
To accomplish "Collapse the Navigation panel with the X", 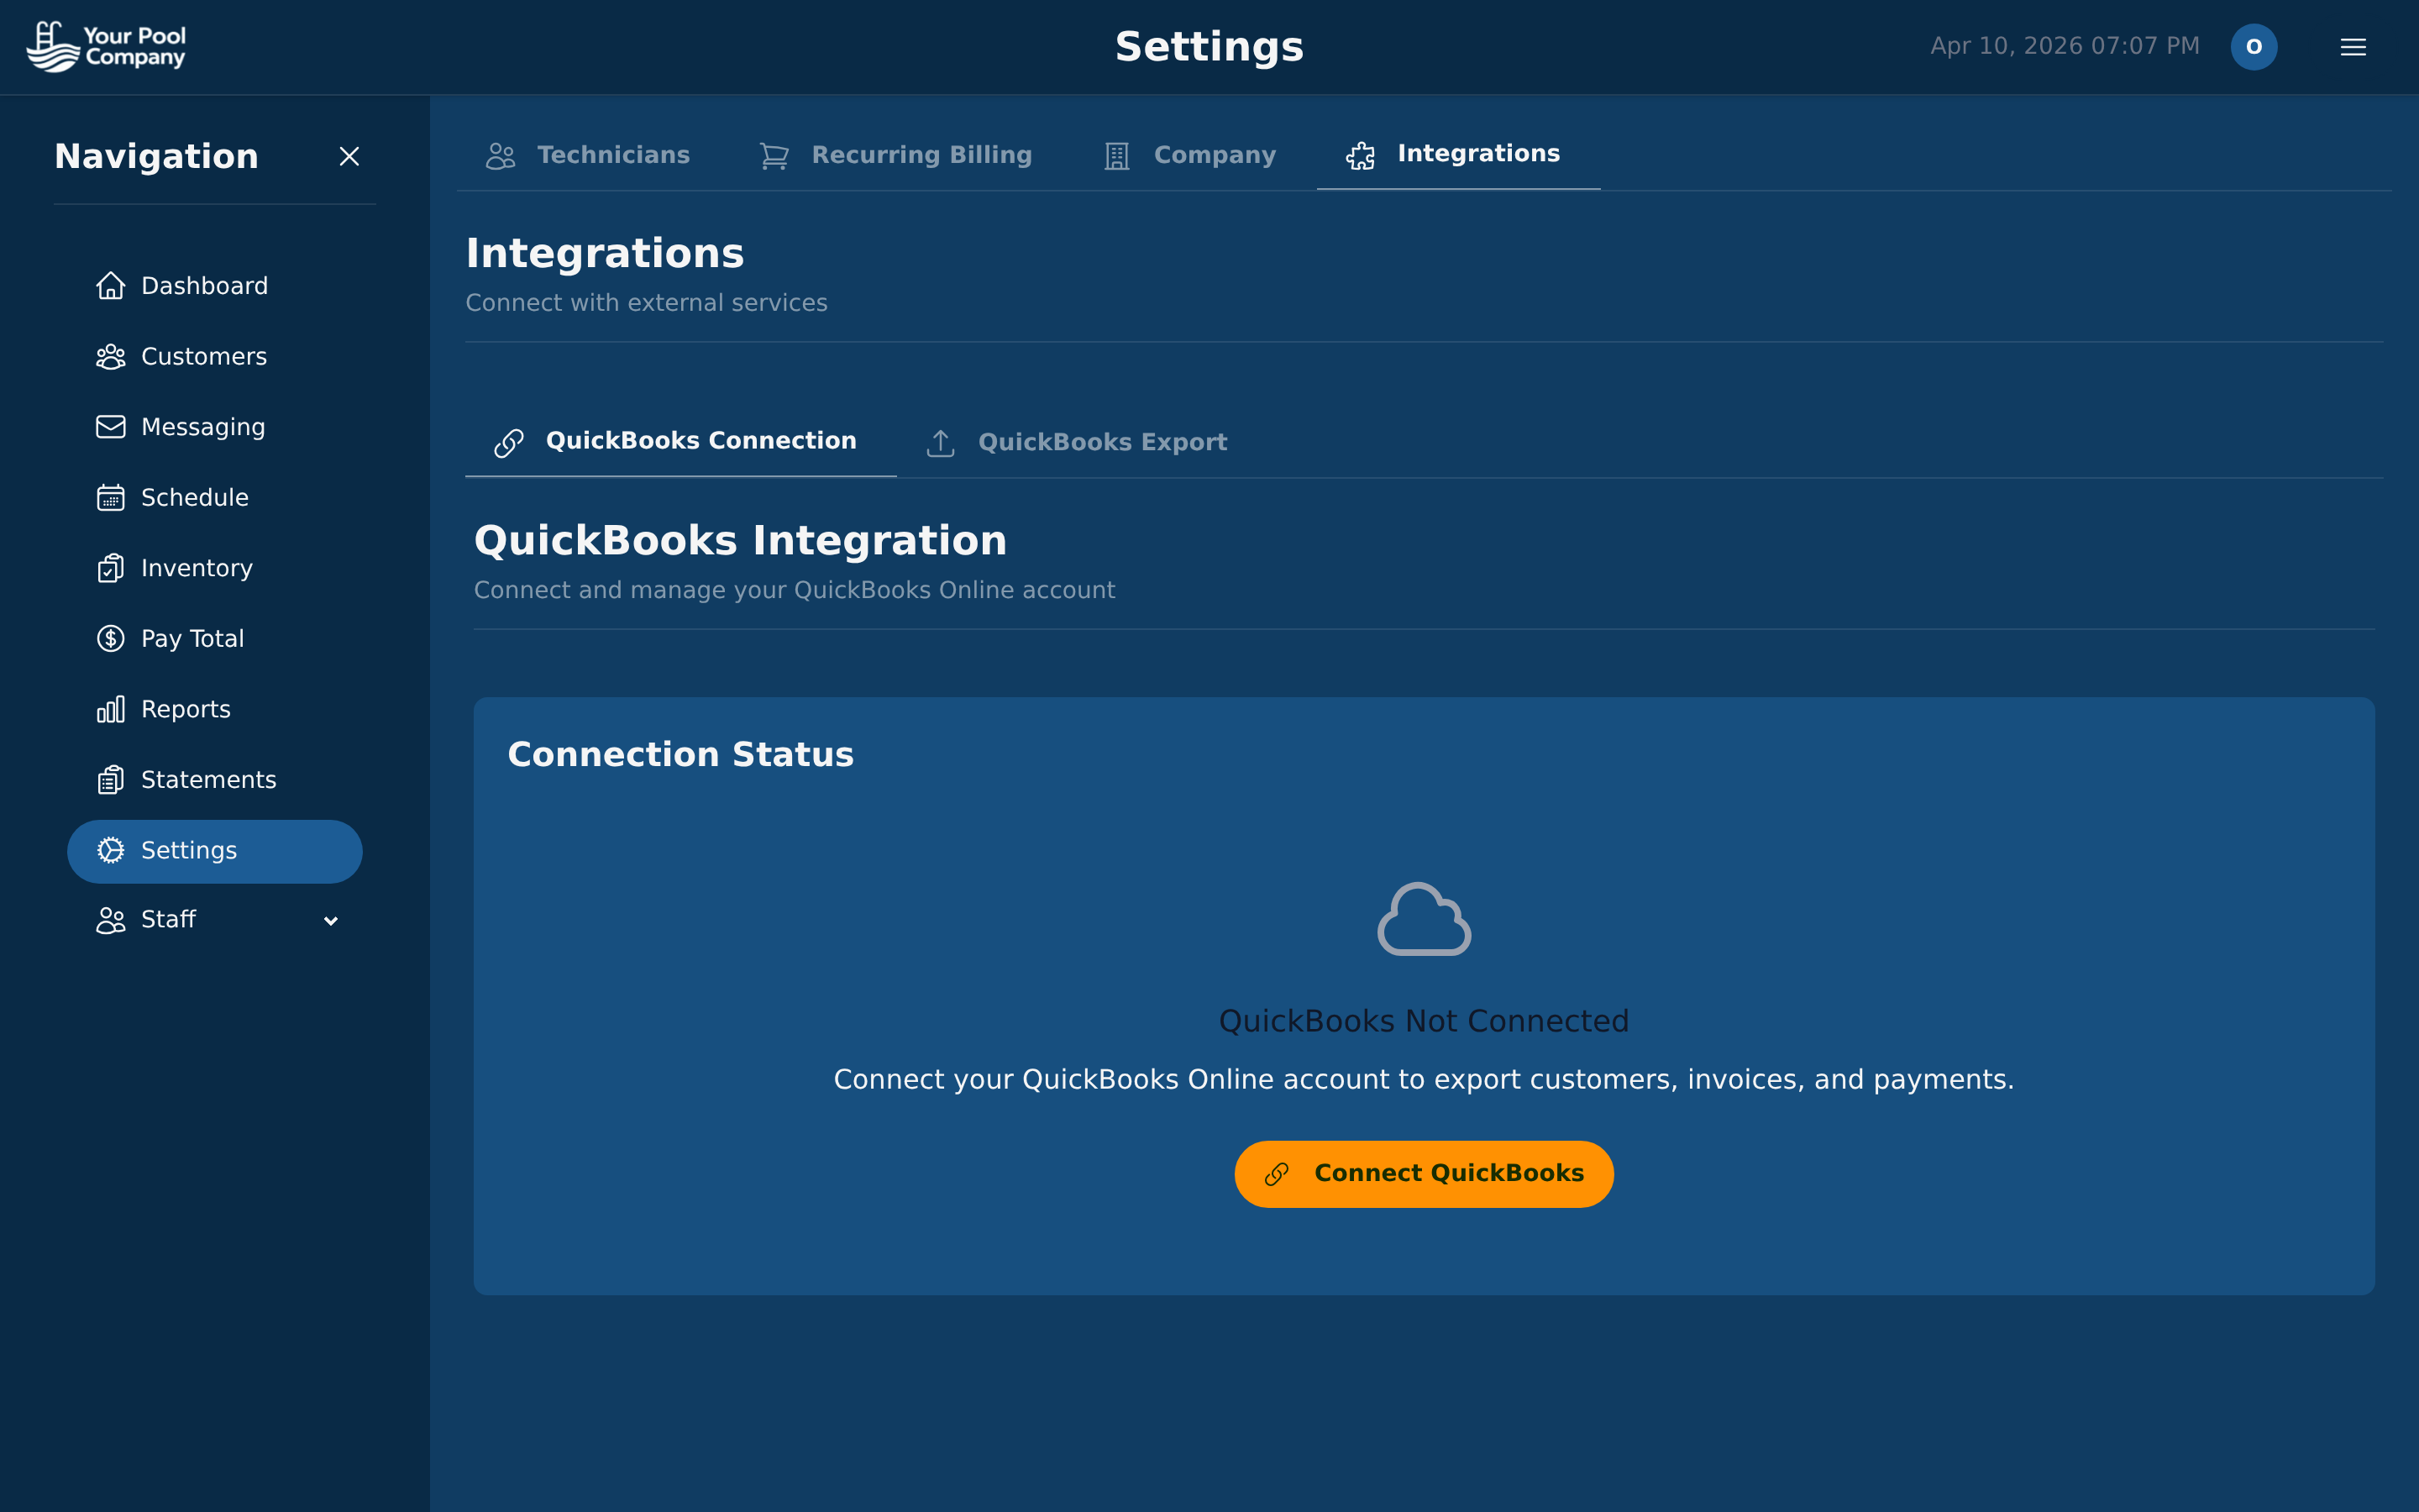I will tap(349, 156).
